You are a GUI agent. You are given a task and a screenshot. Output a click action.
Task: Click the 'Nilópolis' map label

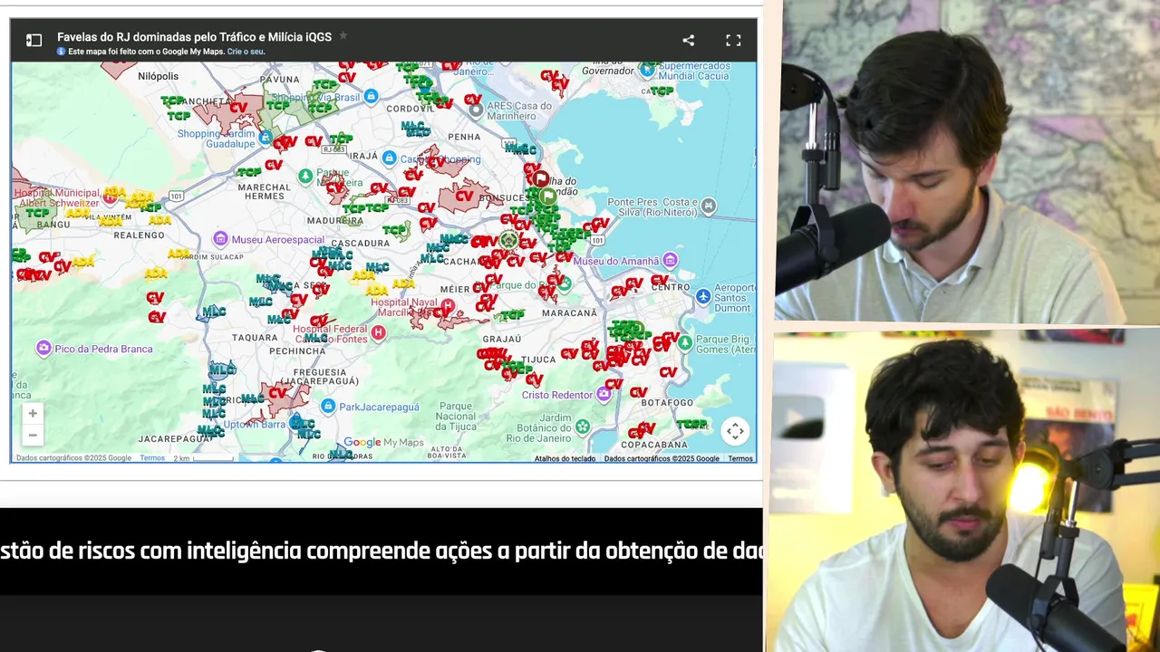coord(158,77)
